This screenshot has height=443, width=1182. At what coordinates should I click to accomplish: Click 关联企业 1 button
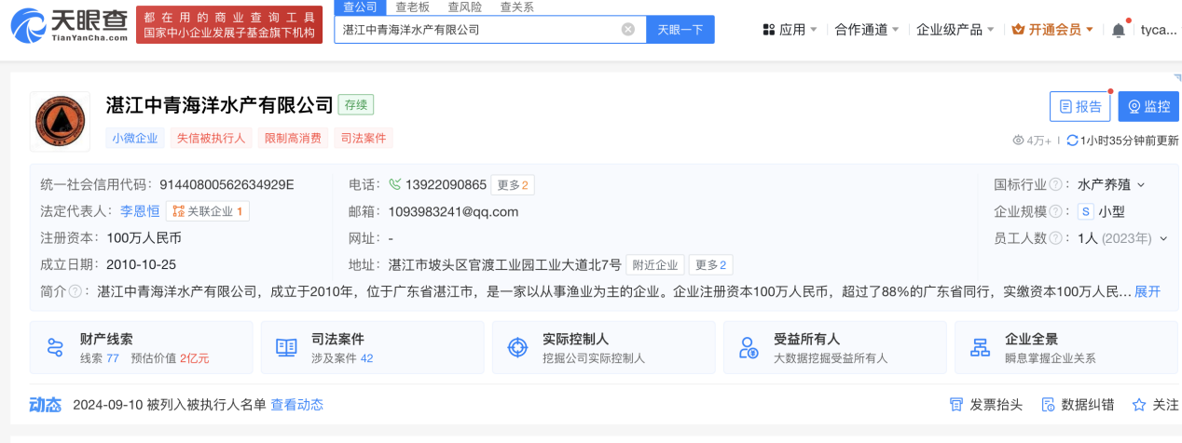[x=208, y=211]
